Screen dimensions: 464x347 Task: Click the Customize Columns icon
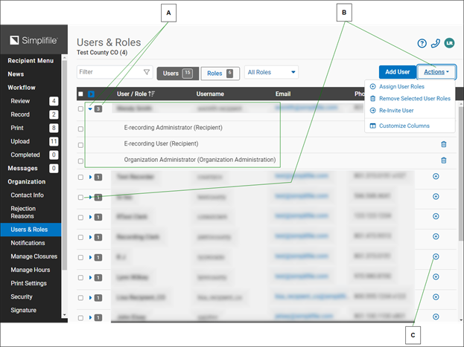pos(373,126)
